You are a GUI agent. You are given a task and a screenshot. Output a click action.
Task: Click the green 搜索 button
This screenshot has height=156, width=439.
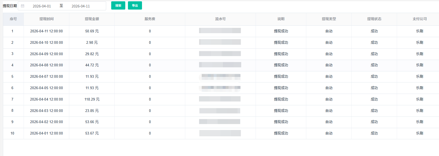118,6
